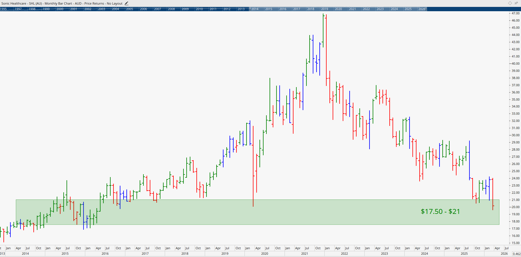This screenshot has width=521, height=257.
Task: Click the 2018 year label on bottom date axis
Action: point(185,254)
